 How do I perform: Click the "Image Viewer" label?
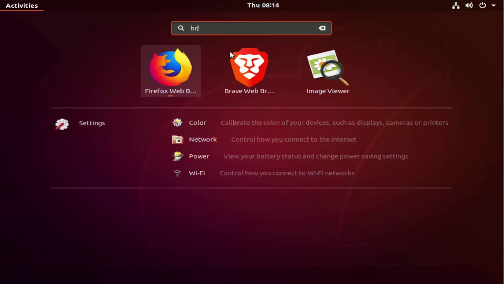(x=328, y=91)
